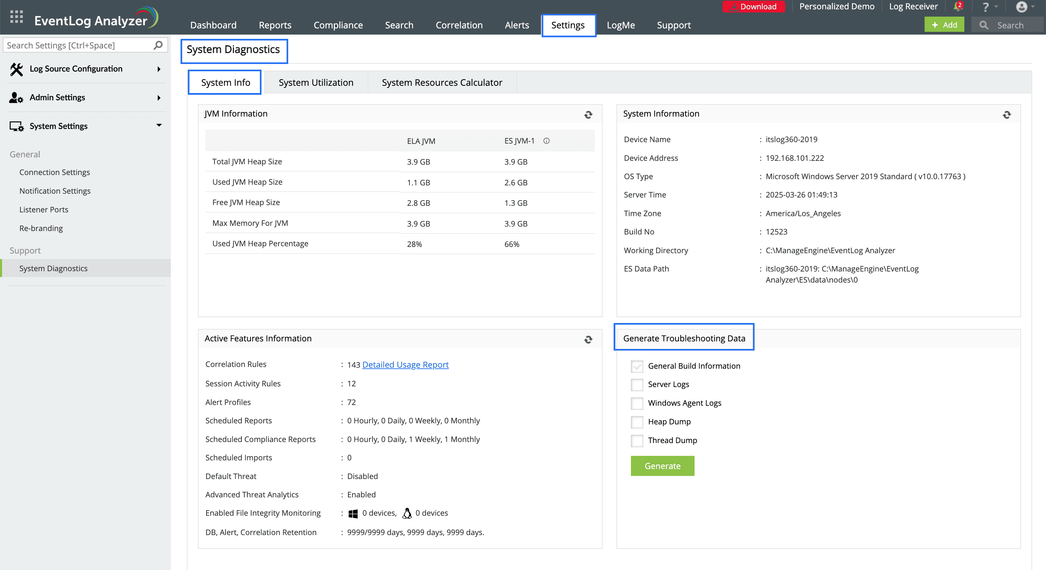
Task: Enable the Server Logs checkbox
Action: coord(637,385)
